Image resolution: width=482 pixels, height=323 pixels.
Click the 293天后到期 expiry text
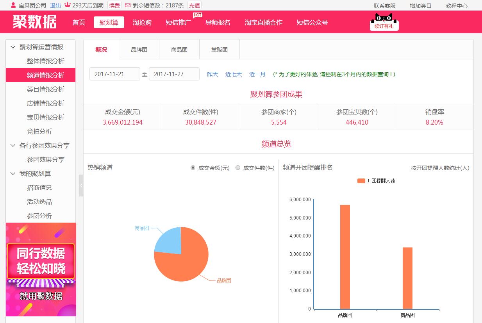pyautogui.click(x=88, y=5)
